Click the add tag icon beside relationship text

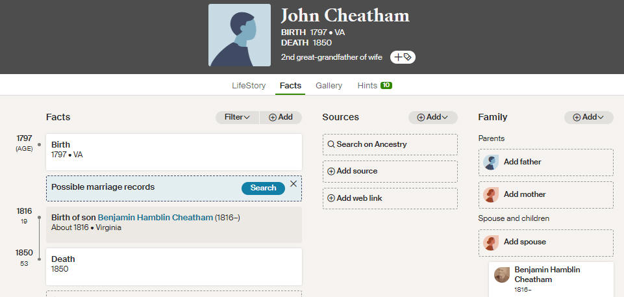(x=403, y=57)
